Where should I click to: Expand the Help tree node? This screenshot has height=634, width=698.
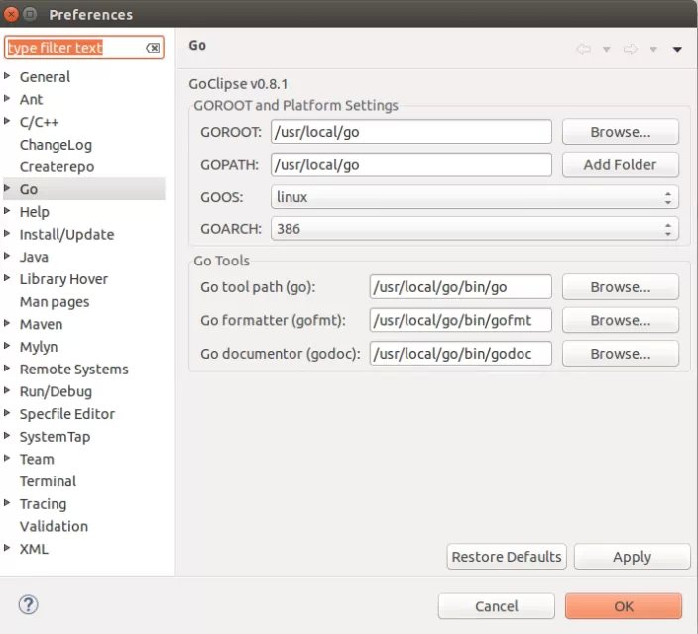point(7,211)
